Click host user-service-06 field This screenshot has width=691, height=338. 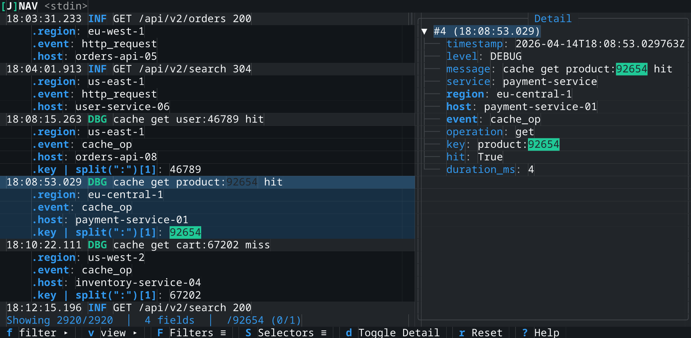(101, 107)
